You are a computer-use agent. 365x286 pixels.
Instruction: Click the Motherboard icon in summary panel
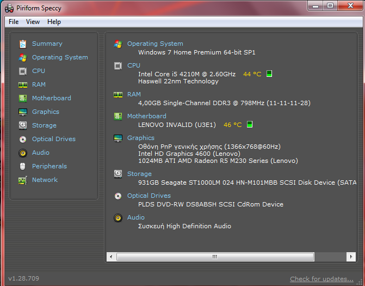click(x=118, y=117)
